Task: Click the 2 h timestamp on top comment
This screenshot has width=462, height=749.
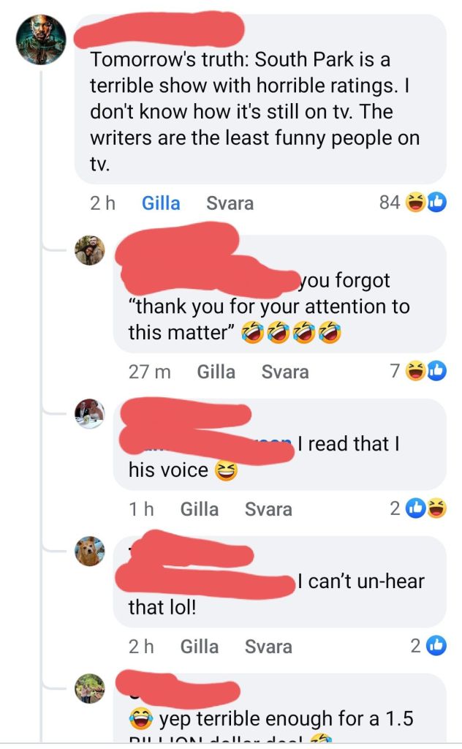Action: (102, 203)
